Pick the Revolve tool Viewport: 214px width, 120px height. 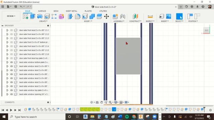click(x=40, y=16)
